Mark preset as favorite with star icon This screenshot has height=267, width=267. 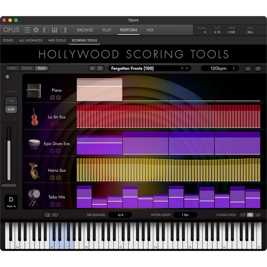click(x=92, y=68)
